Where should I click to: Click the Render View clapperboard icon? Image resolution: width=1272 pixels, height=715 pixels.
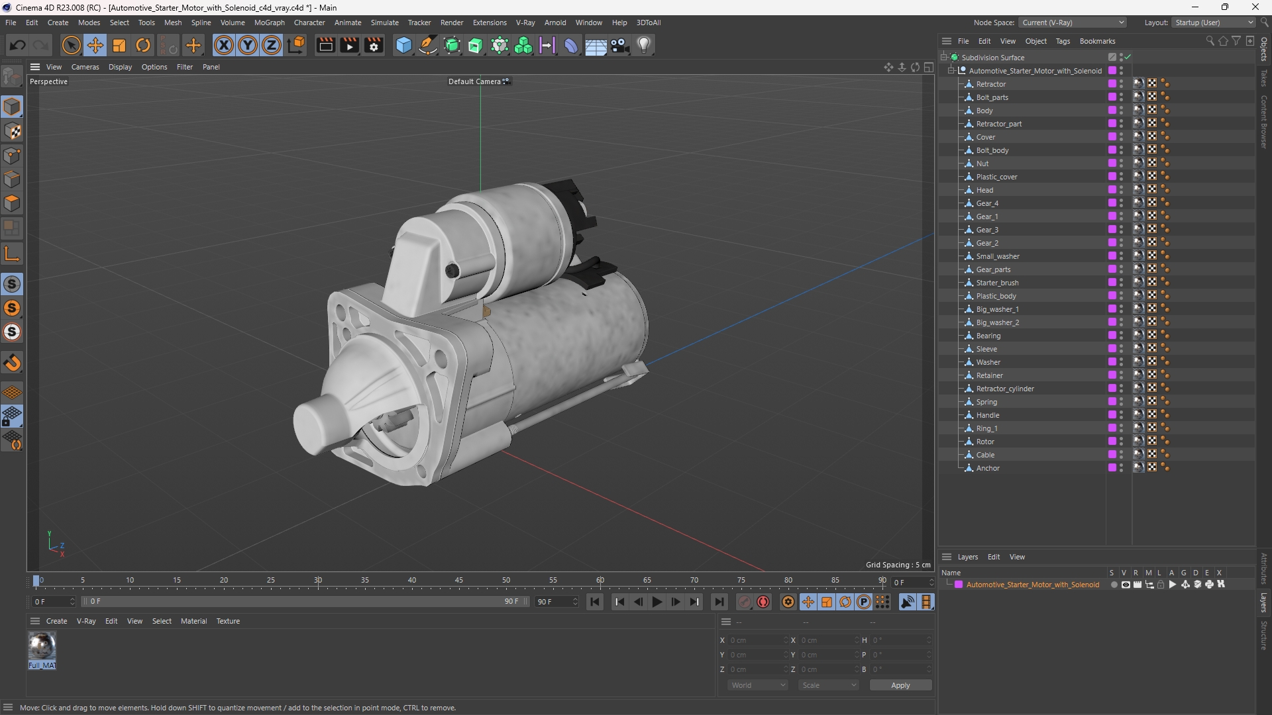[x=325, y=45]
